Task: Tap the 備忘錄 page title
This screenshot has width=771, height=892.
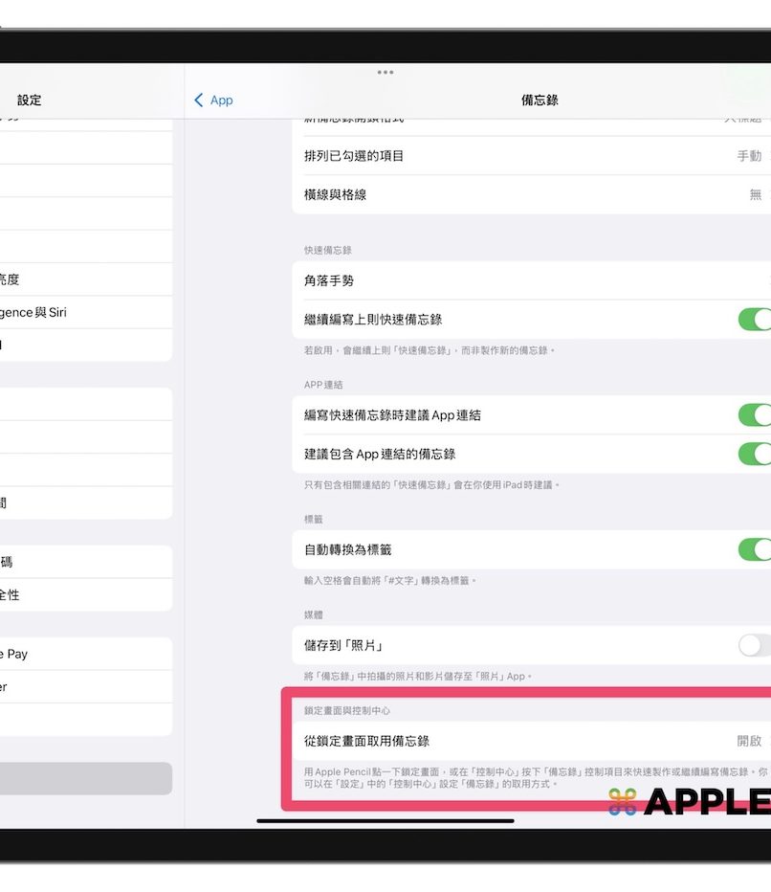Action: (x=540, y=100)
